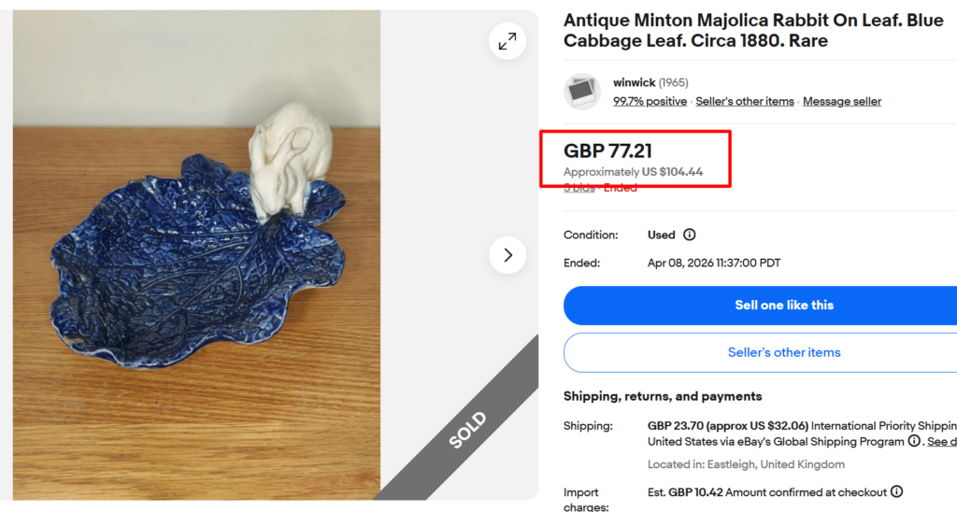Click the diagonal SOLD banner

click(466, 428)
